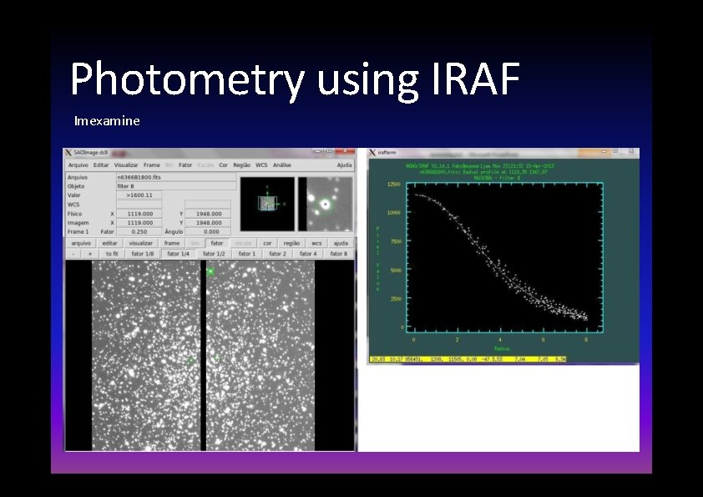Click the editar button in the button bar
Screen dimensions: 703x497
tap(110, 243)
